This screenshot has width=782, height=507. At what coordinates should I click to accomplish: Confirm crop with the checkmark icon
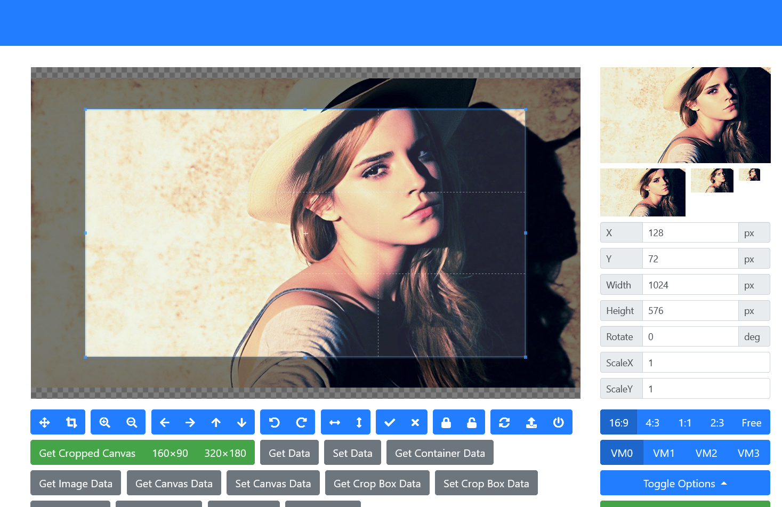pos(389,422)
